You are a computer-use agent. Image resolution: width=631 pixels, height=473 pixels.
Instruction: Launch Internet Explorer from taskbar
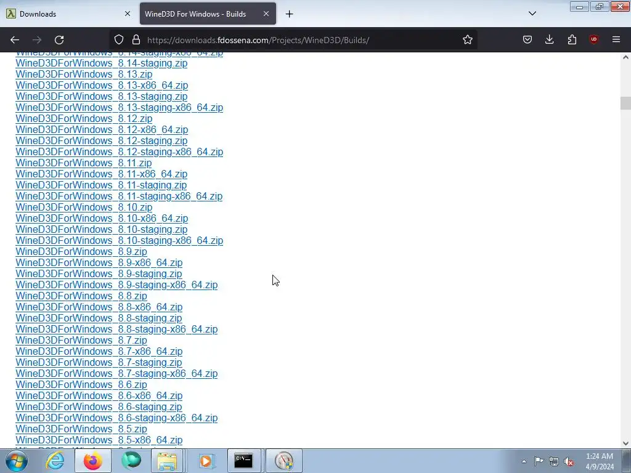point(55,461)
